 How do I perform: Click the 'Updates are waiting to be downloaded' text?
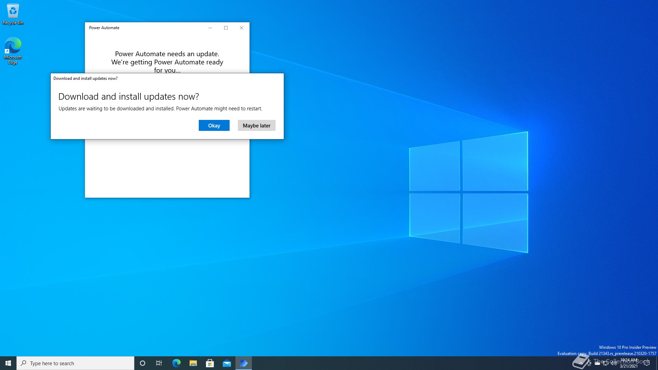click(x=160, y=109)
